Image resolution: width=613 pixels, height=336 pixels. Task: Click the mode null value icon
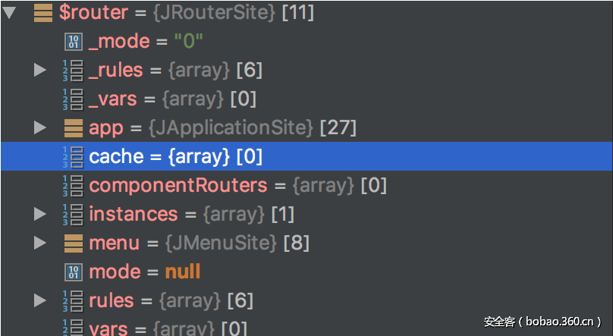(73, 272)
